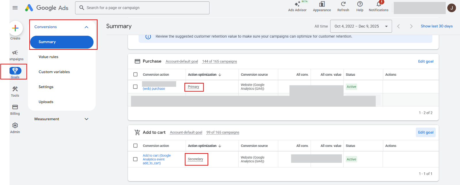Click the Add to cart goal icon
Image resolution: width=460 pixels, height=185 pixels.
[x=137, y=132]
